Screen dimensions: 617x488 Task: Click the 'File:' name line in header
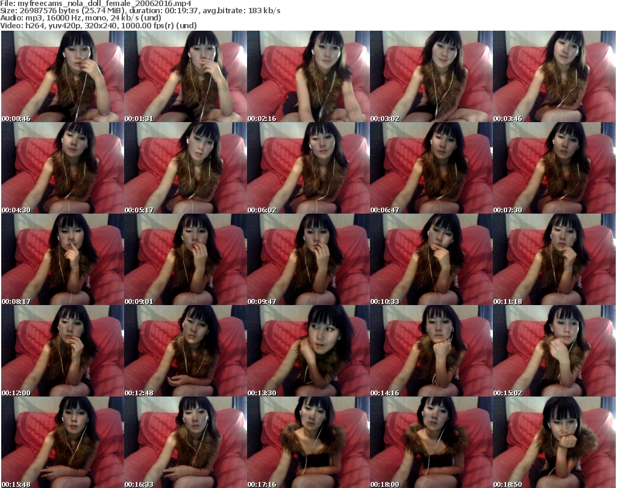coord(96,4)
